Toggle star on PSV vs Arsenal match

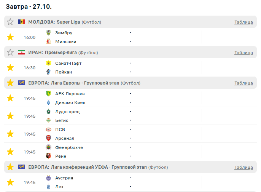point(10,134)
